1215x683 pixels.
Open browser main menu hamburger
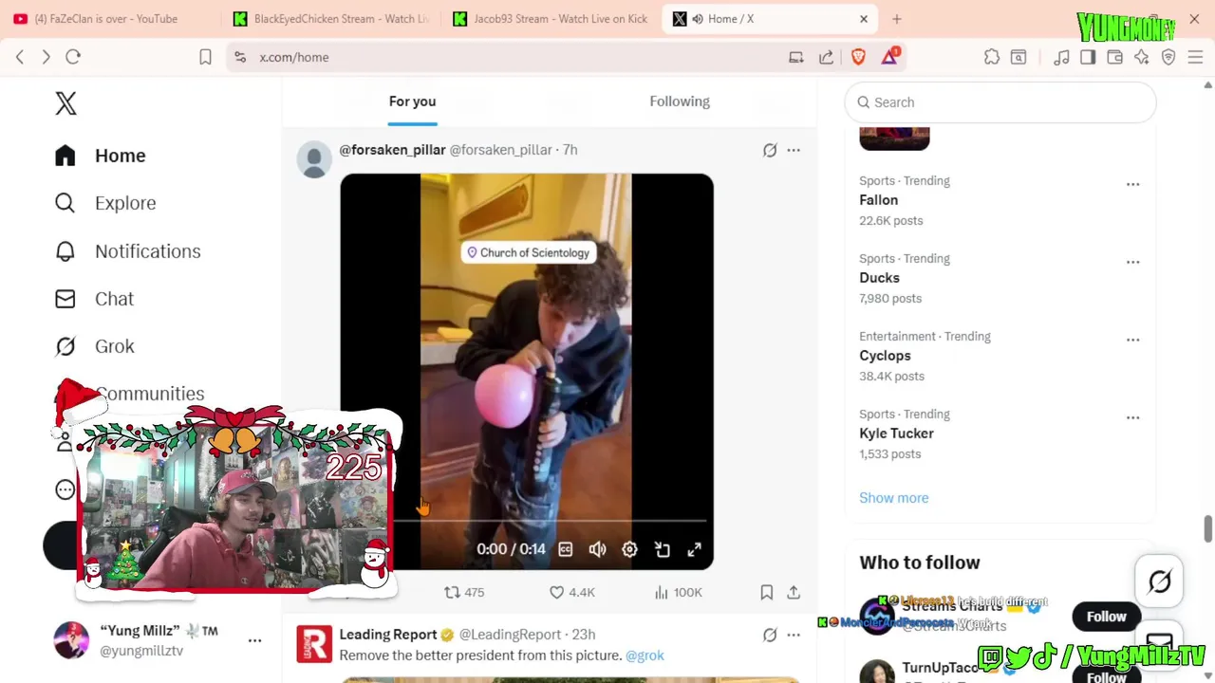(1195, 57)
